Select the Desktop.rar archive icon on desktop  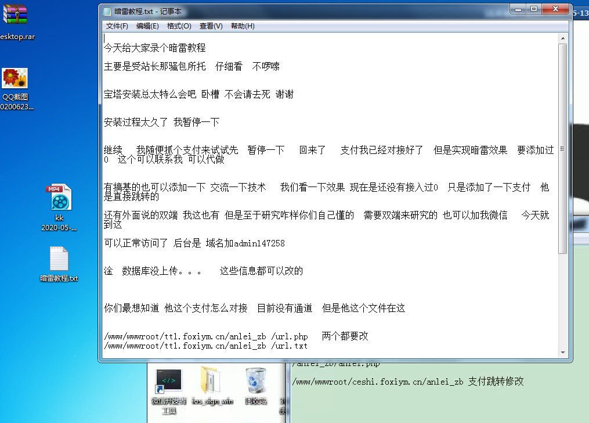tap(15, 21)
